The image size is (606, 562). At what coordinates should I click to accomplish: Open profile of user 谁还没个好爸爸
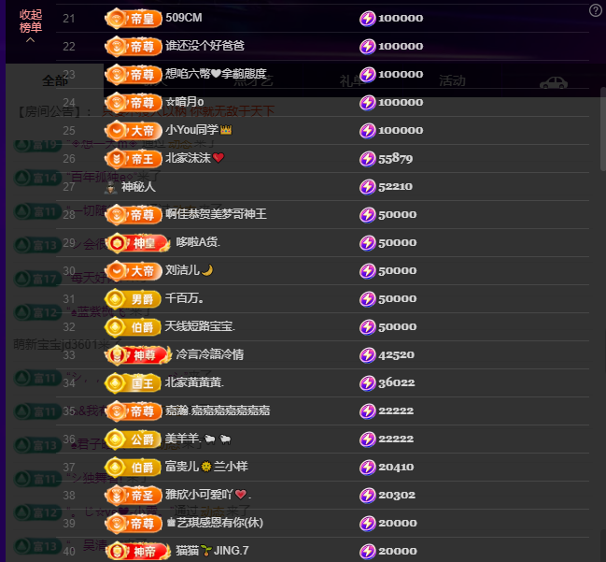[204, 46]
